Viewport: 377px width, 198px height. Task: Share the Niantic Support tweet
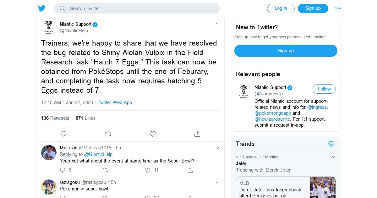click(x=197, y=134)
